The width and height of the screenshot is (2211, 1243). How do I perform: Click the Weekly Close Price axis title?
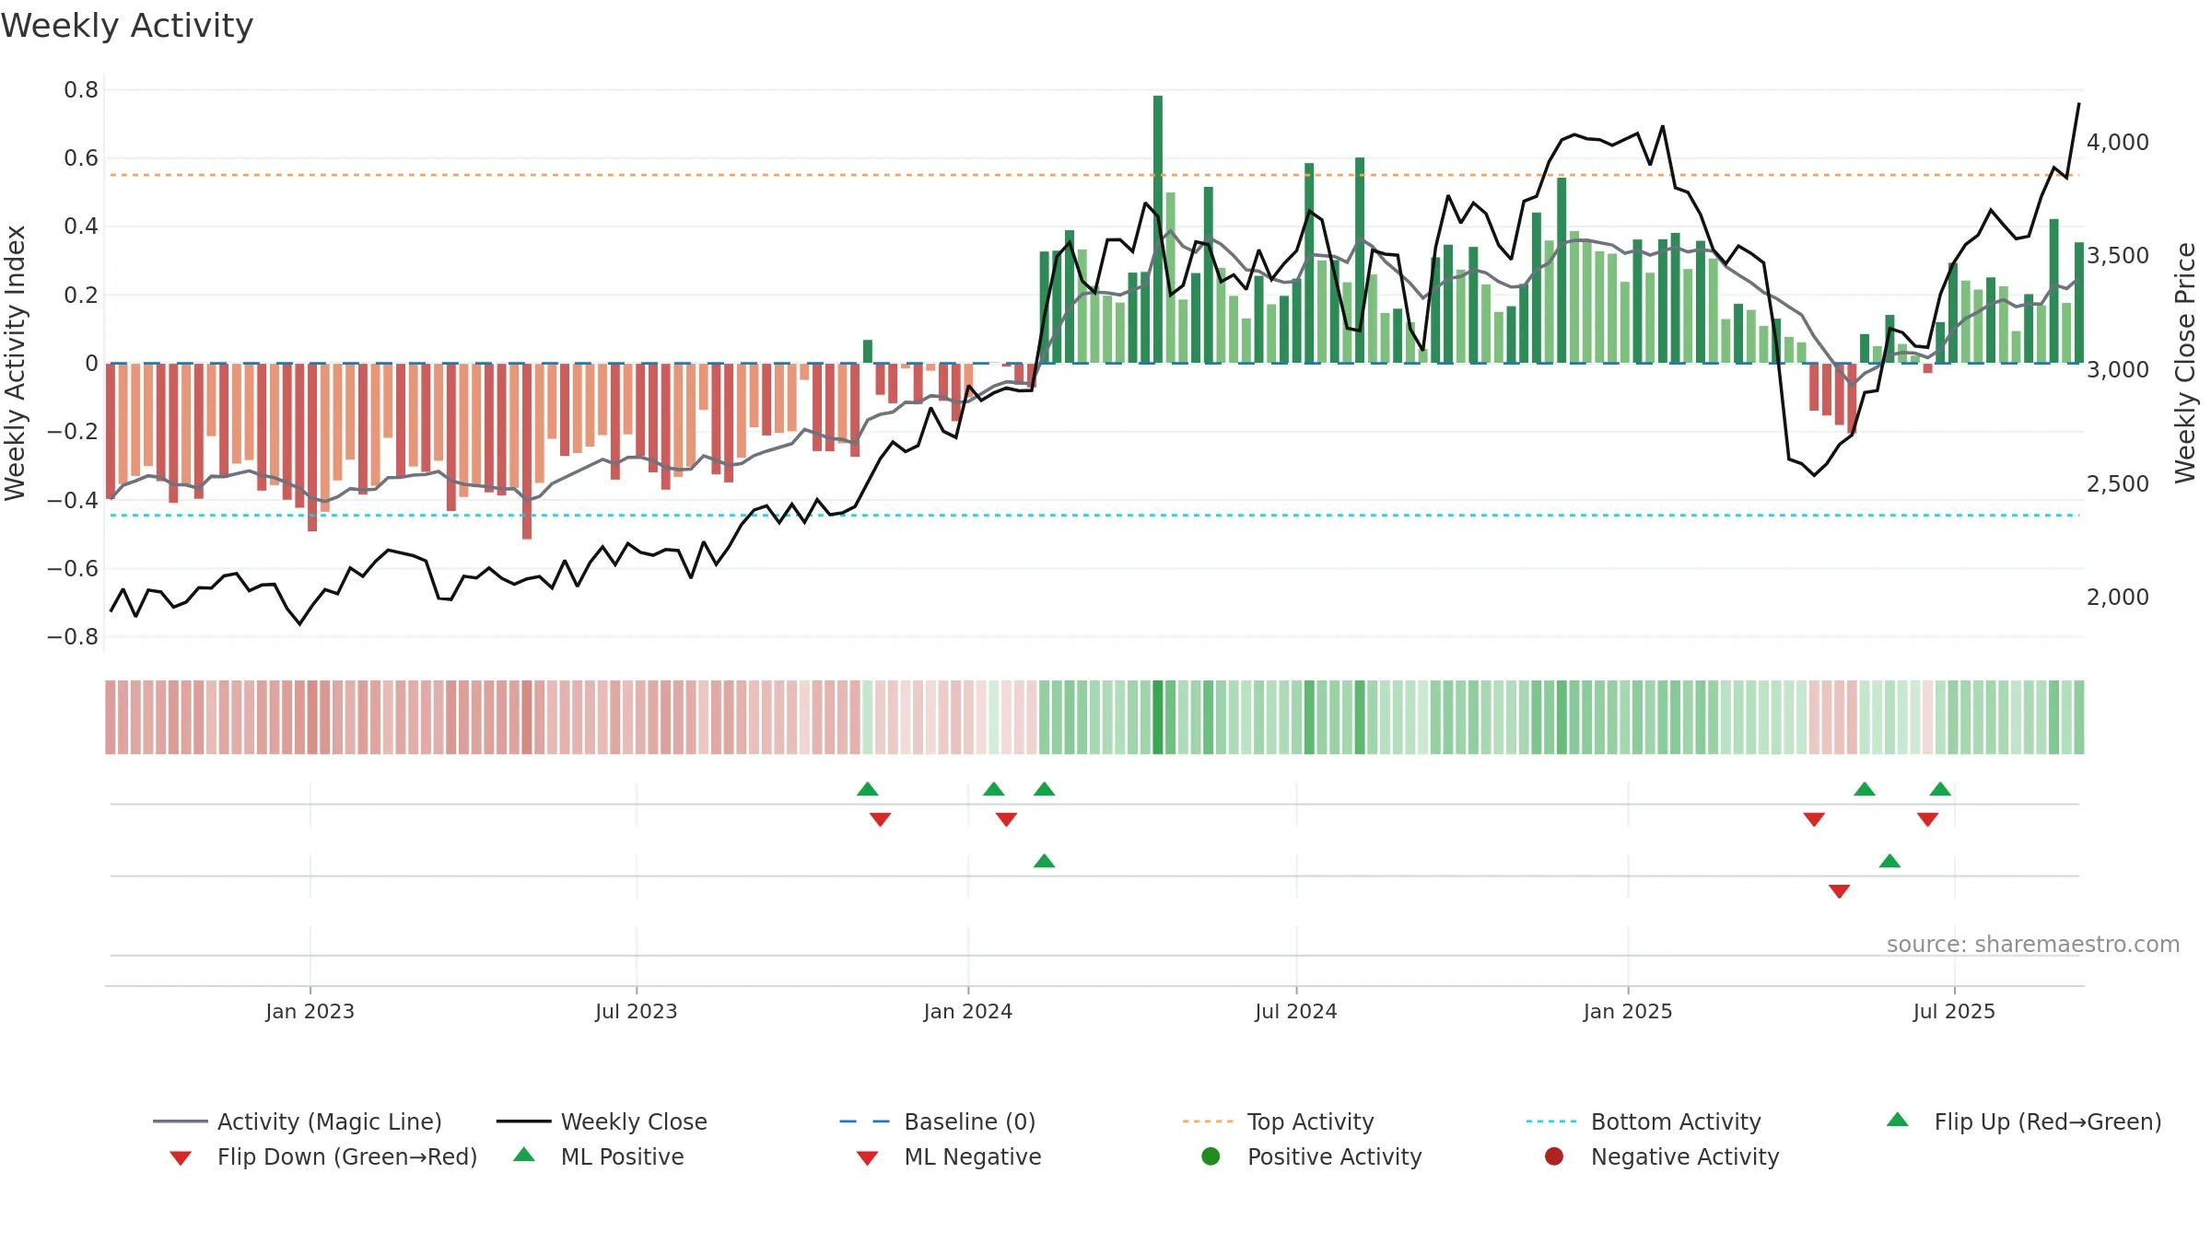(2186, 364)
